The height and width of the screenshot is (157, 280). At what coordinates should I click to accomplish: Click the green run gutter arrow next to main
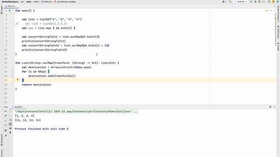(10, 10)
